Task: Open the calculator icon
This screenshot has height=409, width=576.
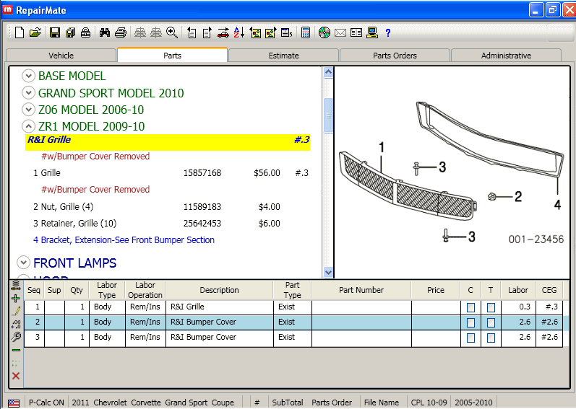Action: point(305,32)
